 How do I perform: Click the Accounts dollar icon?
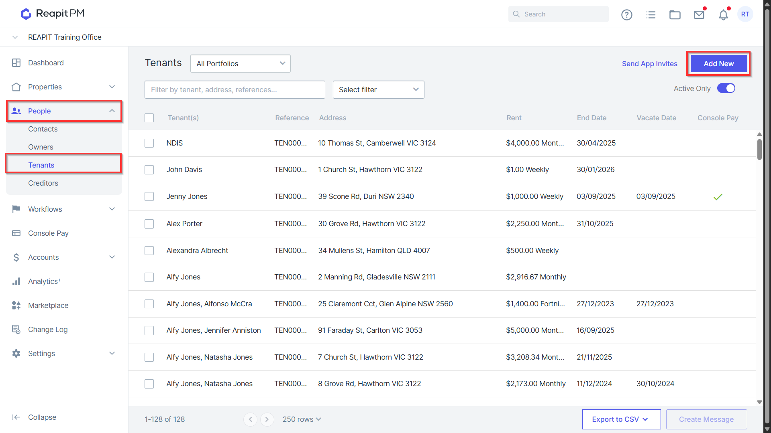point(16,257)
